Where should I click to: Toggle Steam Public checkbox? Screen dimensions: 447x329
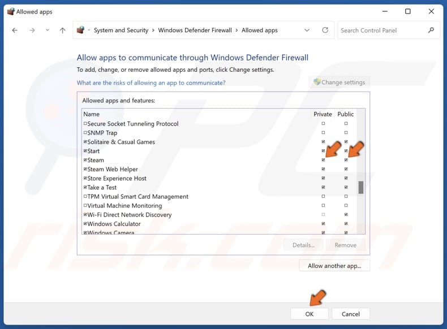coord(346,160)
